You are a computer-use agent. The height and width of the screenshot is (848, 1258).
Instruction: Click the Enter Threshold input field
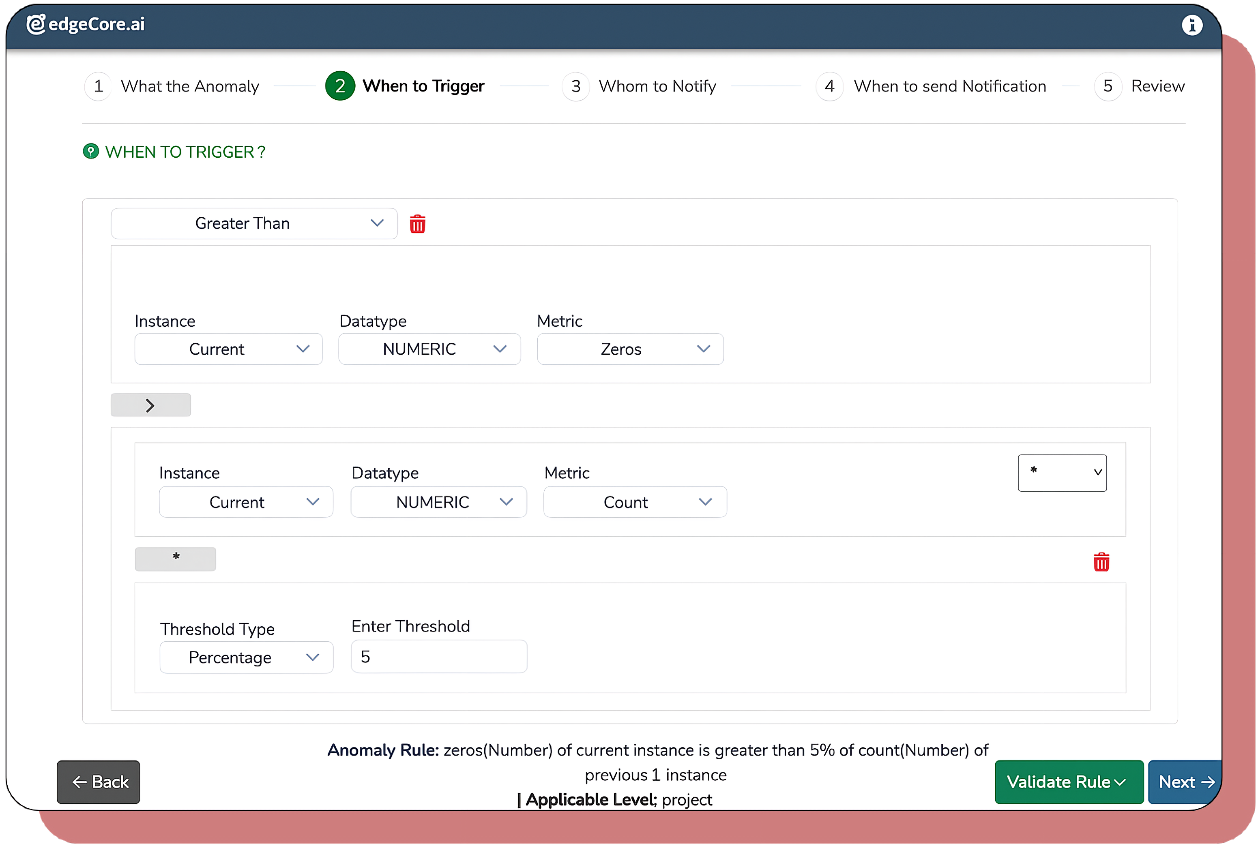439,657
